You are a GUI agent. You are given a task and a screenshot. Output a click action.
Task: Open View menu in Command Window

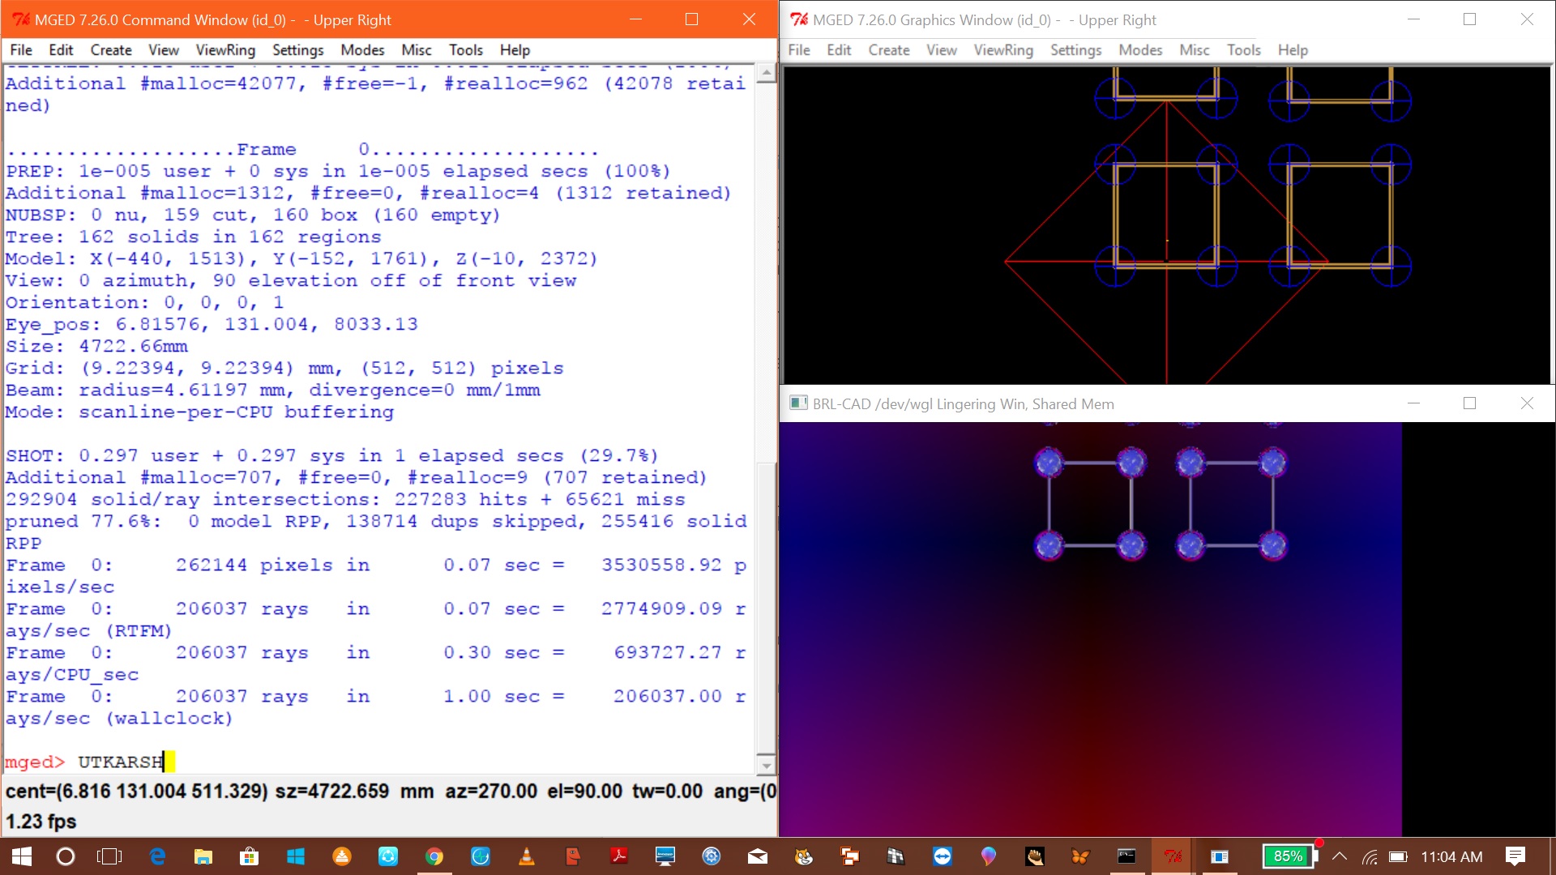coord(163,50)
